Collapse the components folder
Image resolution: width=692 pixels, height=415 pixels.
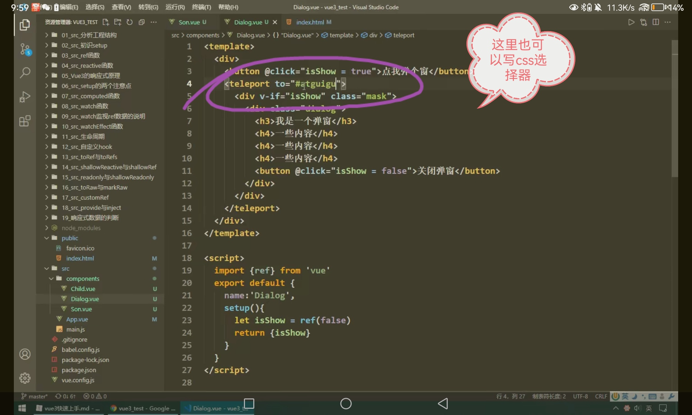(x=82, y=278)
